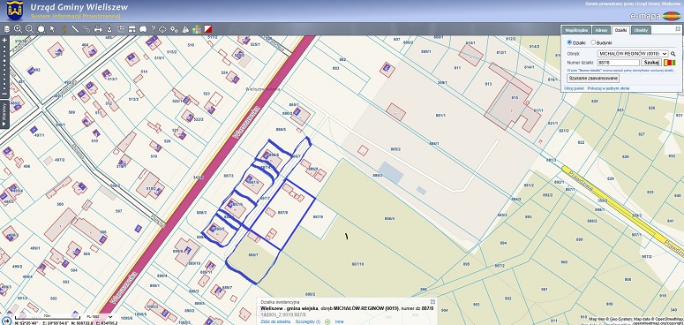Click the window layout icon
The image size is (684, 325).
(x=132, y=29)
